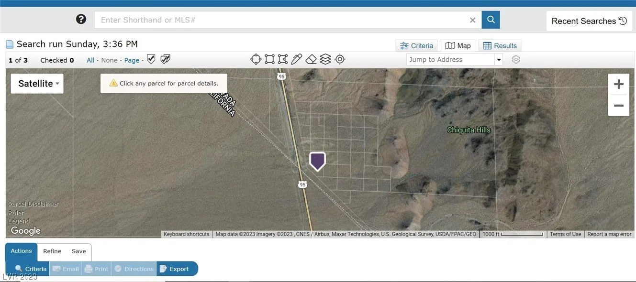The width and height of the screenshot is (636, 282).
Task: Select the polygon draw tool
Action: pyautogui.click(x=283, y=59)
